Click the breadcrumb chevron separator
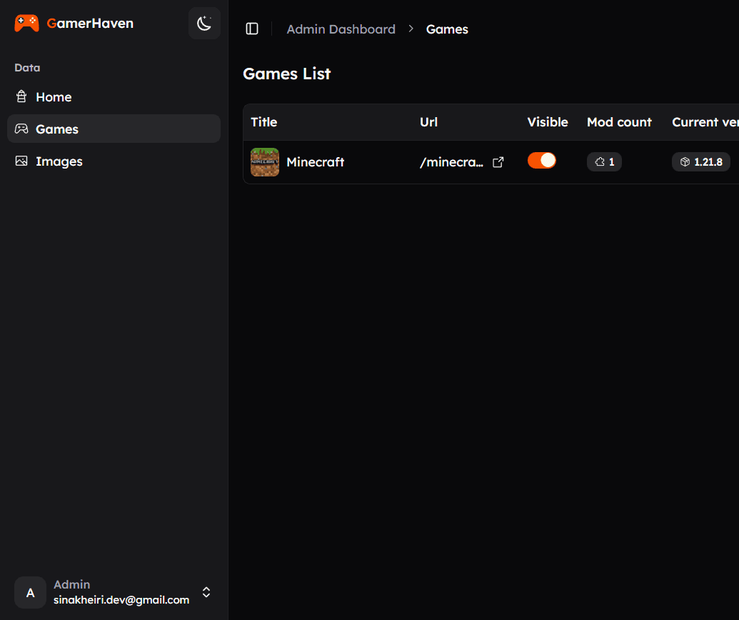This screenshot has height=620, width=739. (x=411, y=29)
